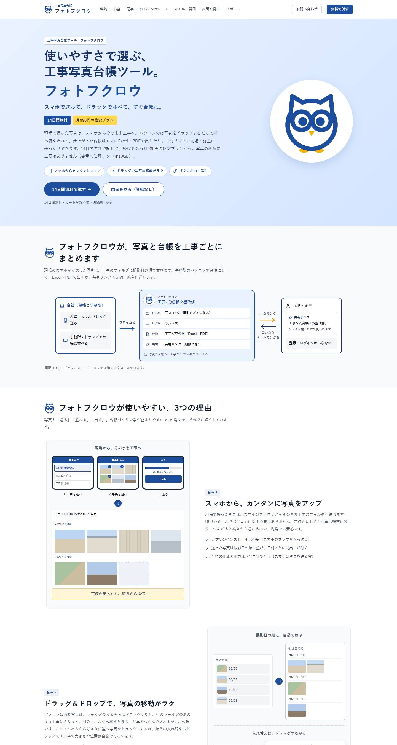397x745 pixels.
Task: Click monitor icon in 事務所：ドラッグで台帳に並べる
Action: pos(65,340)
